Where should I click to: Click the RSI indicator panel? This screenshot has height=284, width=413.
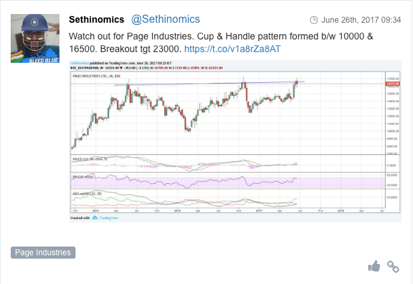(x=228, y=180)
